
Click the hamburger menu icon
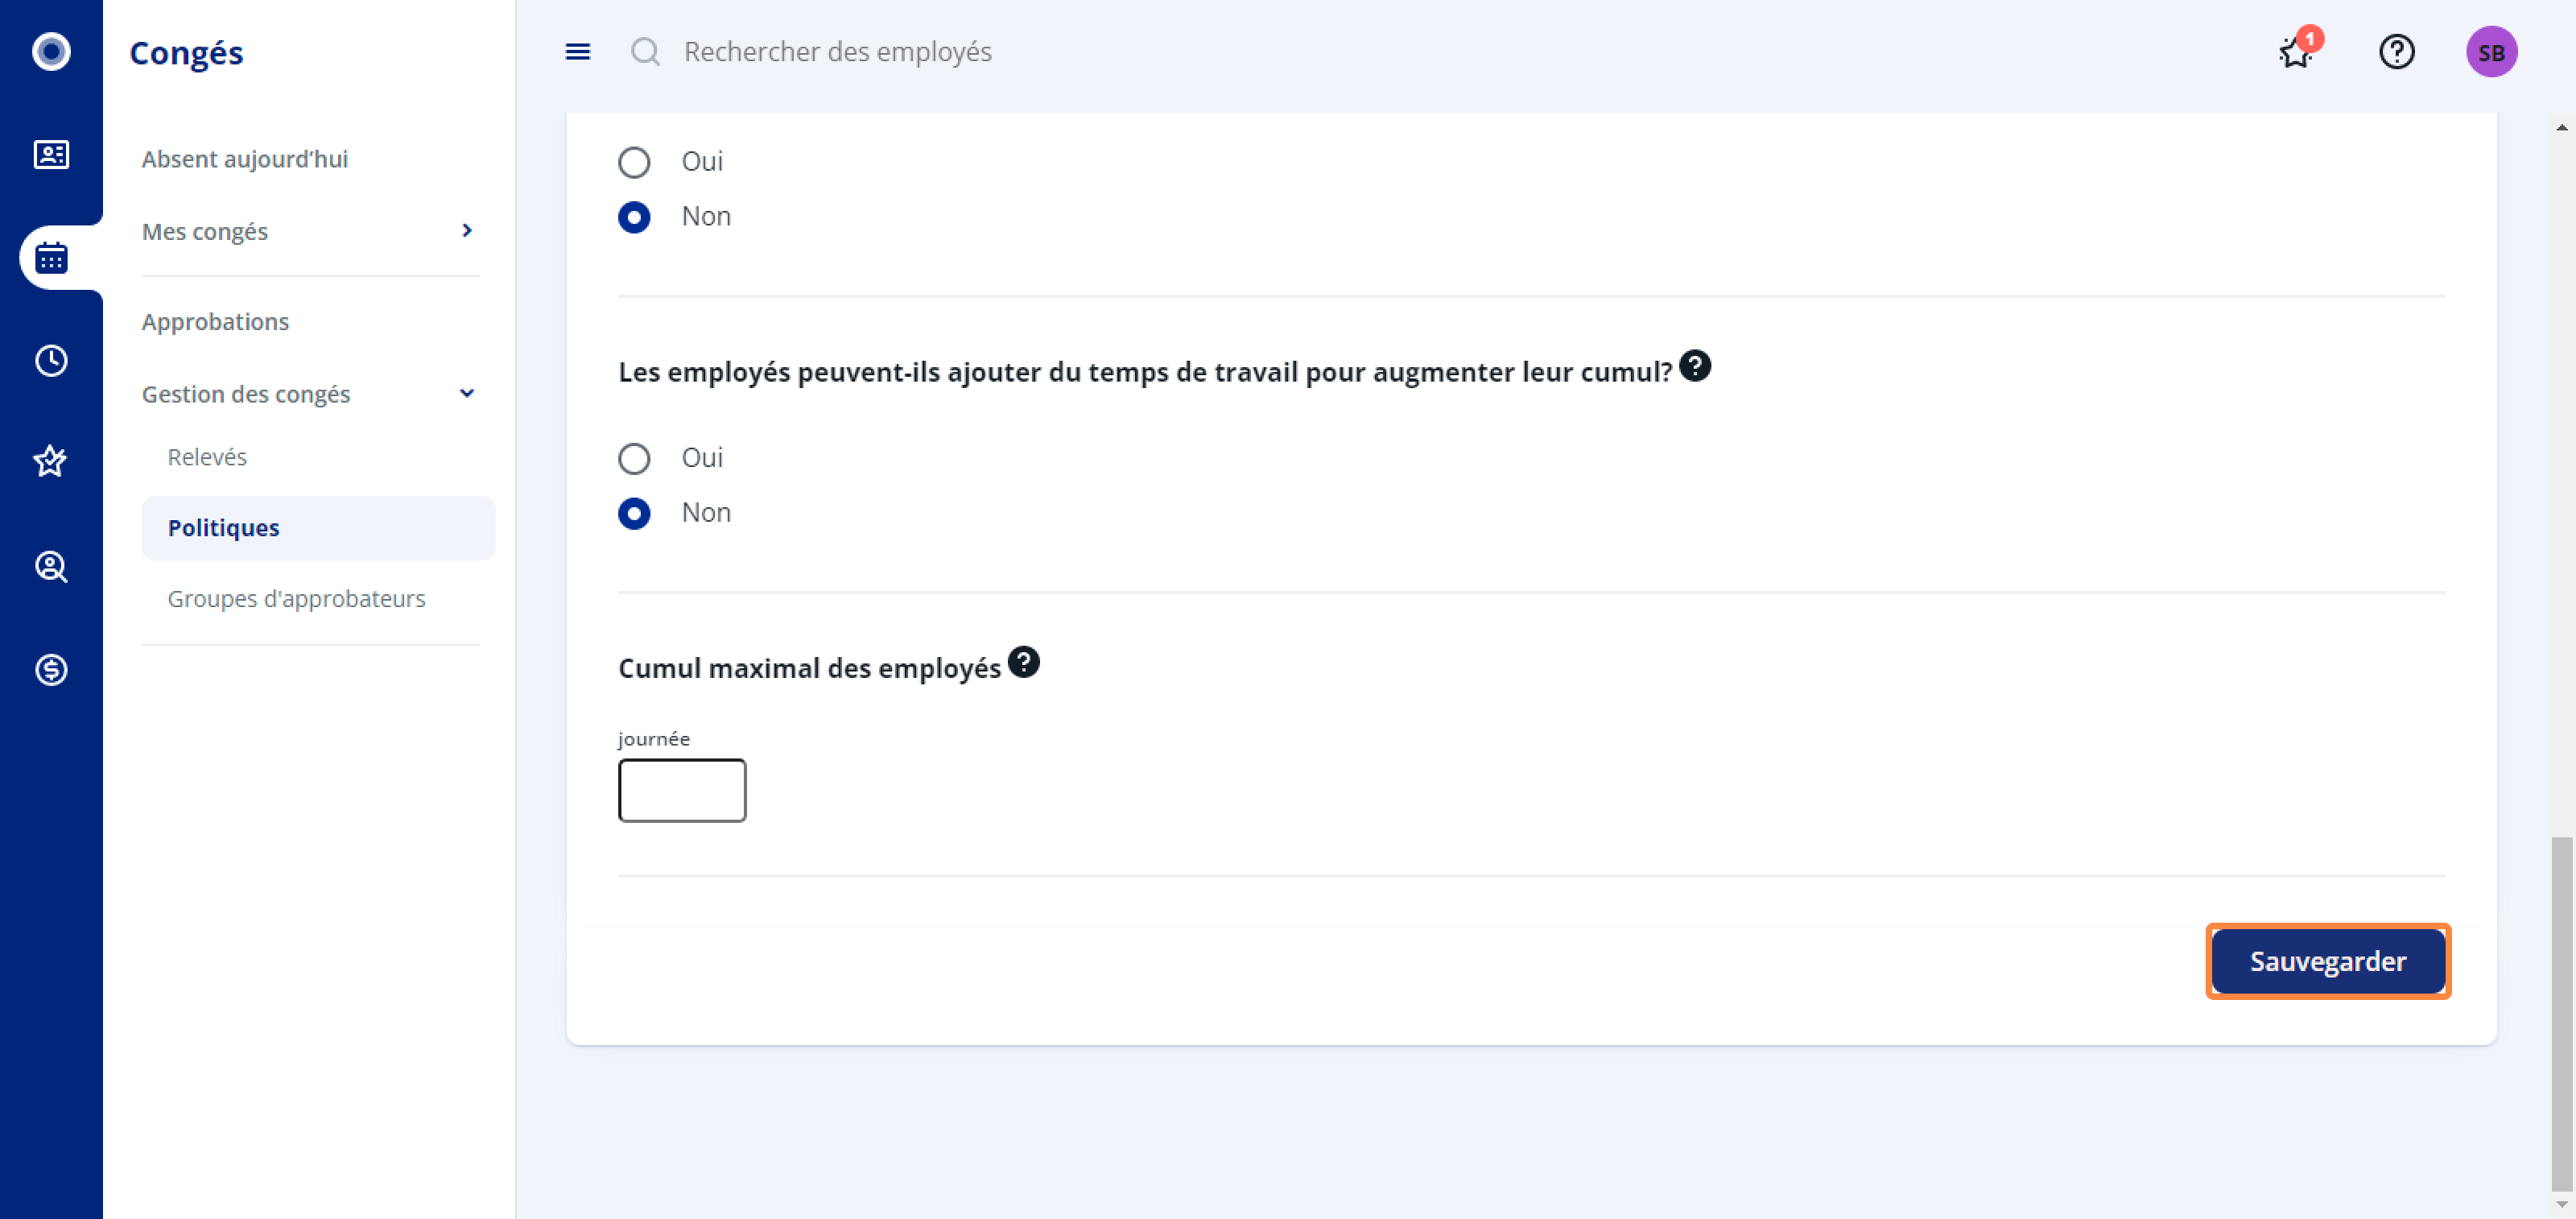(x=578, y=52)
